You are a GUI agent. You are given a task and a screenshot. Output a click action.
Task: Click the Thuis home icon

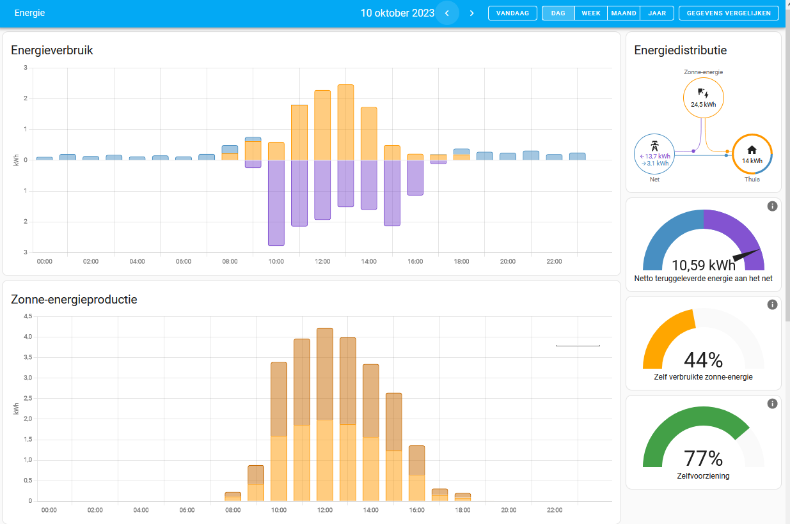[x=752, y=150]
